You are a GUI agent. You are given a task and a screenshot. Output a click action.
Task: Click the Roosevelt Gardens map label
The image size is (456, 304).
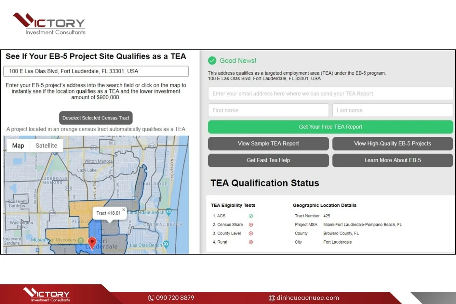16,203
